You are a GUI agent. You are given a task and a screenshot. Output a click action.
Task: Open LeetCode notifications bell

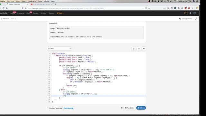[x=190, y=13]
